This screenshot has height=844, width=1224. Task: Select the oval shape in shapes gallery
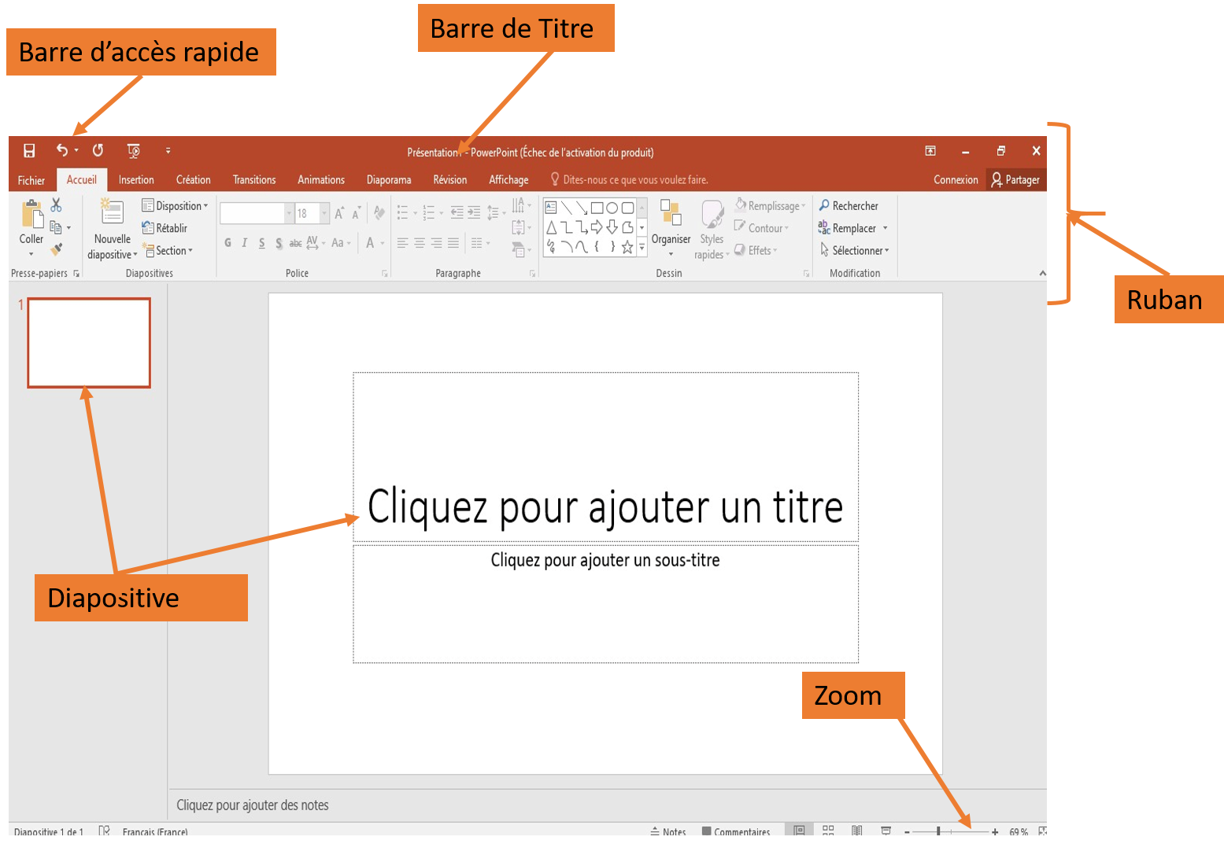(612, 208)
